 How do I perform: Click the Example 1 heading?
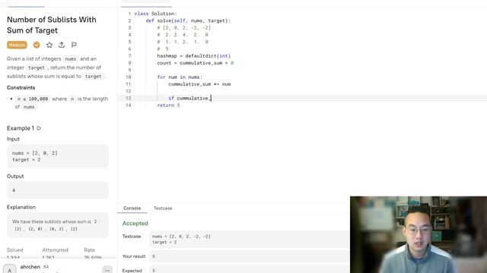click(21, 128)
